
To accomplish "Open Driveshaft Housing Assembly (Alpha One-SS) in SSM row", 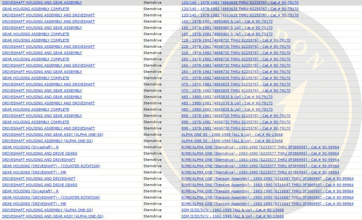I will pyautogui.click(x=47, y=210).
